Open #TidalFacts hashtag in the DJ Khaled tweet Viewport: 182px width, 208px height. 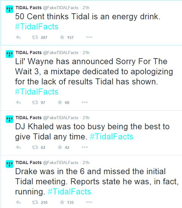click(111, 137)
